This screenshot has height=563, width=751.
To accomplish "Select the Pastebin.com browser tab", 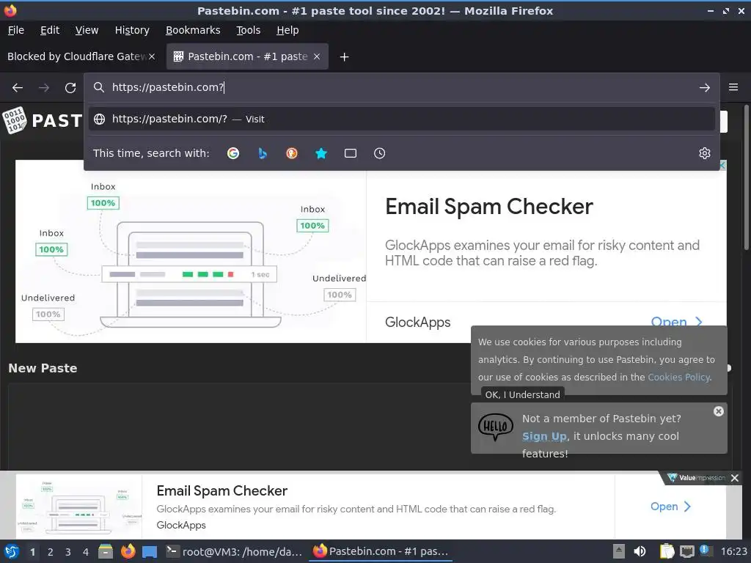I will point(247,56).
